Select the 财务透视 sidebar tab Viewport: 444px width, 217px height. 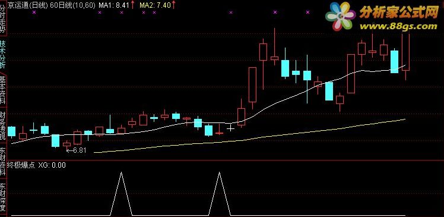(x=3, y=126)
